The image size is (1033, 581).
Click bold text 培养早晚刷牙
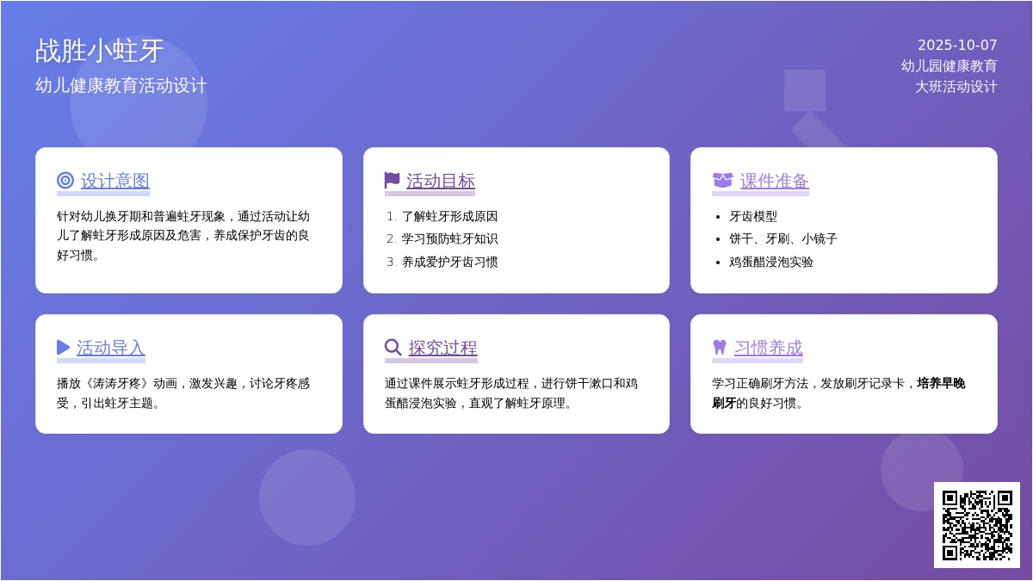[940, 383]
